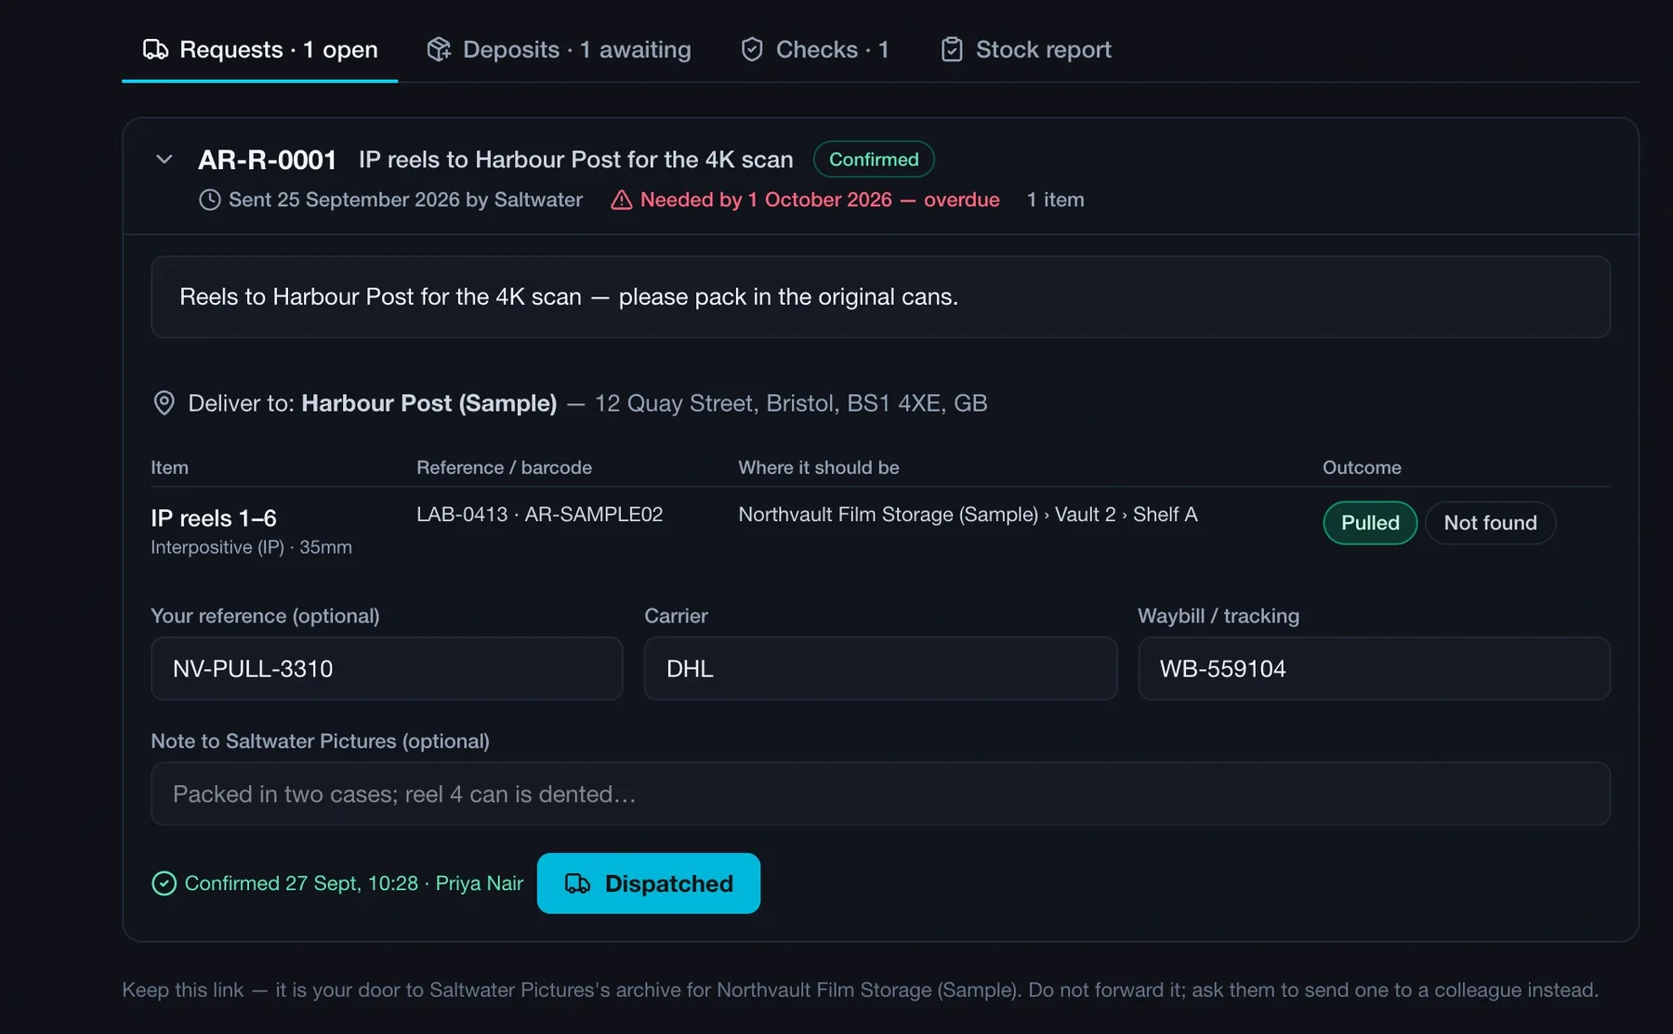Click the truck icon on Requests tab

(155, 49)
